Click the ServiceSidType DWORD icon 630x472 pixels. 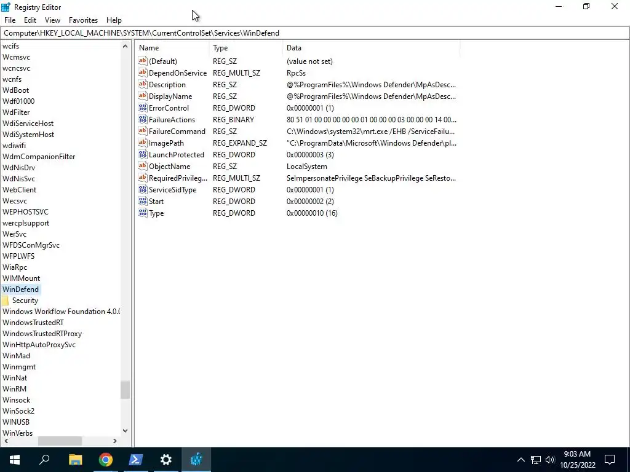click(143, 189)
